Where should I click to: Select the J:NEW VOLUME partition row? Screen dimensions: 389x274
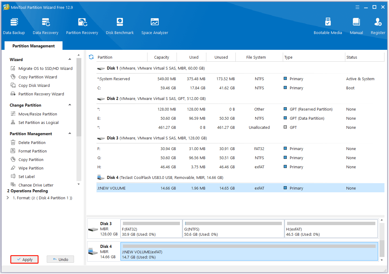(240, 188)
